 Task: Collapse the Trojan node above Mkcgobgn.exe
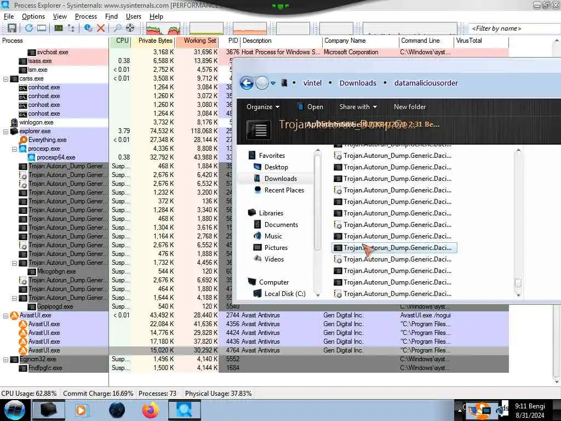(15, 263)
